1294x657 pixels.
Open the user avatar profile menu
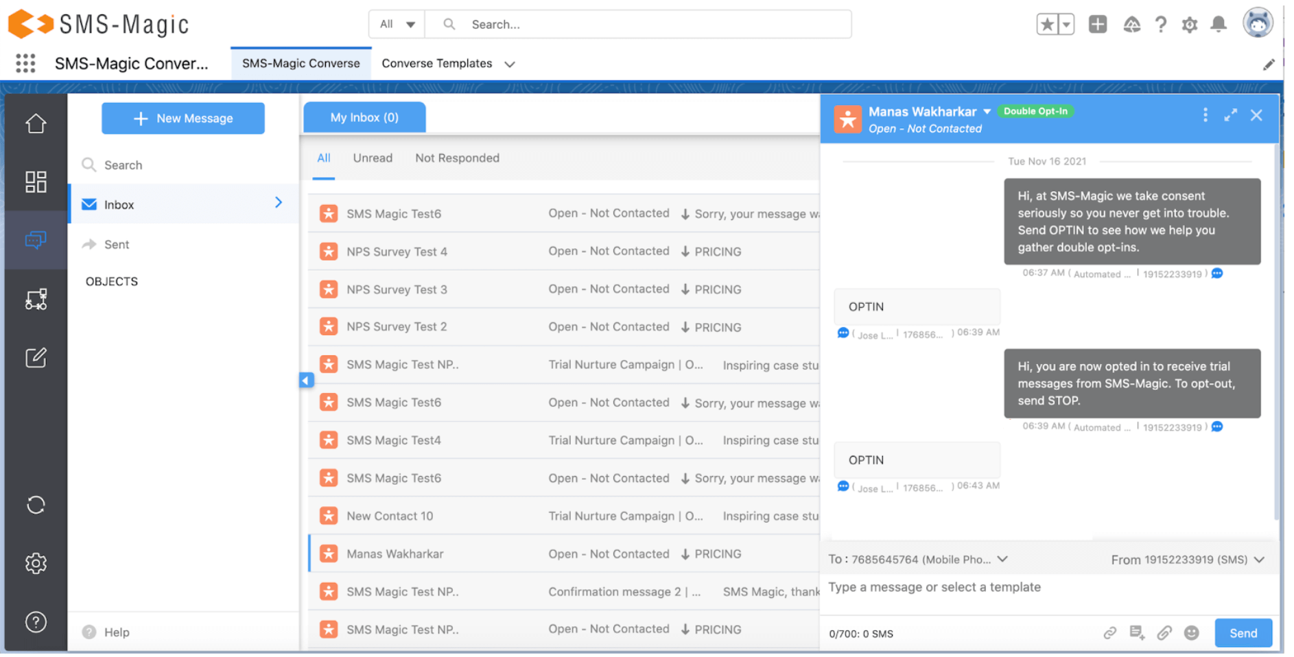coord(1258,23)
